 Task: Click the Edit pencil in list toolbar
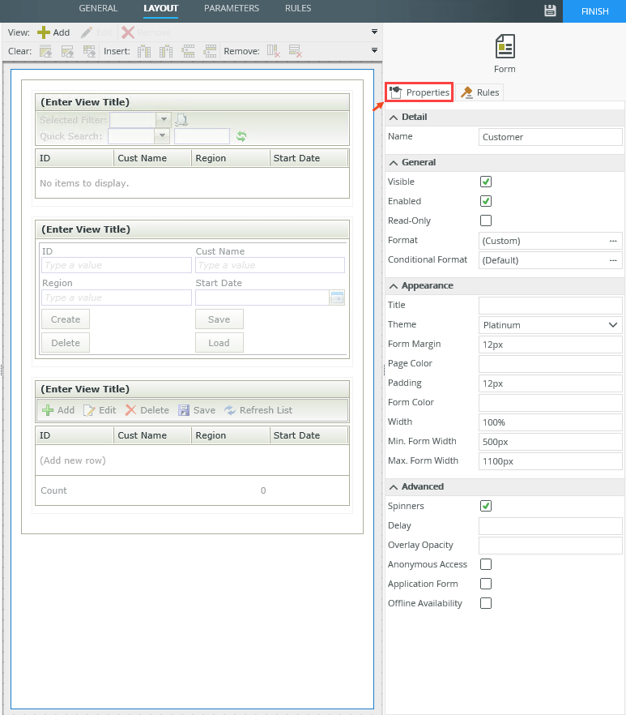point(100,410)
